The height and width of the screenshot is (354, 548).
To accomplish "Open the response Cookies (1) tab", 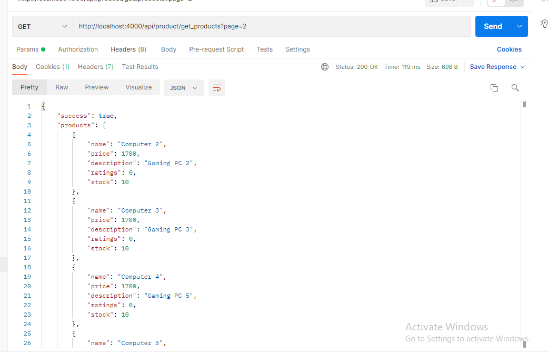I will coord(53,67).
